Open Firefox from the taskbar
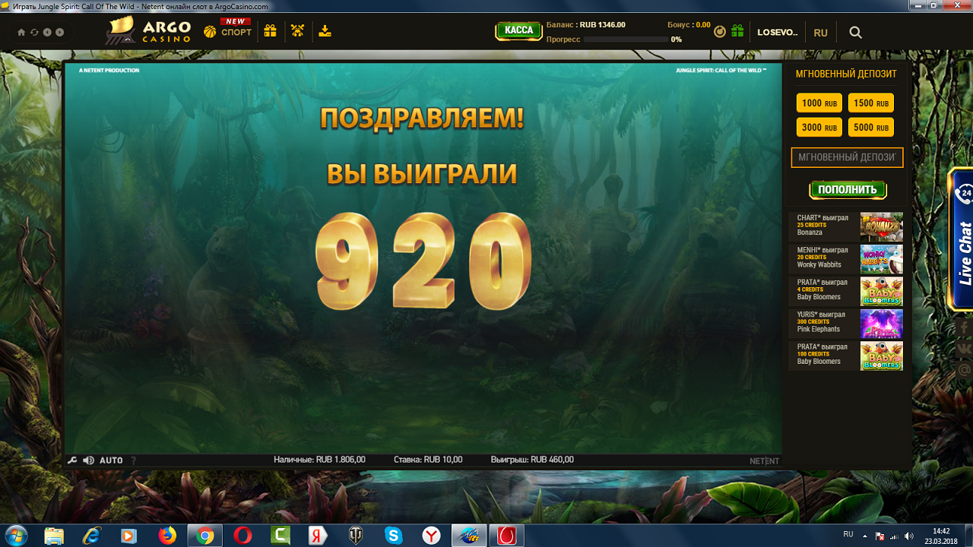The height and width of the screenshot is (547, 973). [167, 536]
